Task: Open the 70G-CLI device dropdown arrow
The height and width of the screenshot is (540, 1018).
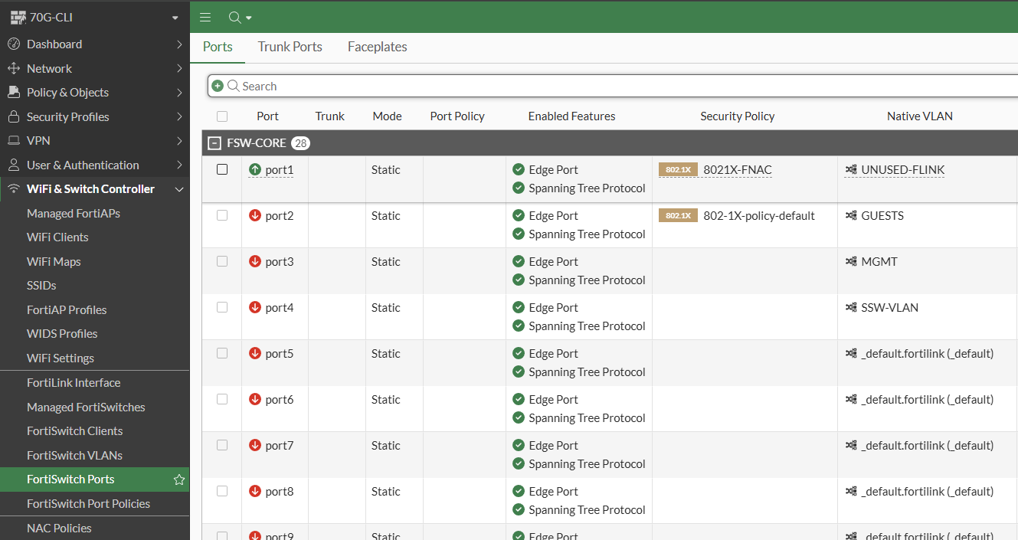Action: (x=175, y=18)
